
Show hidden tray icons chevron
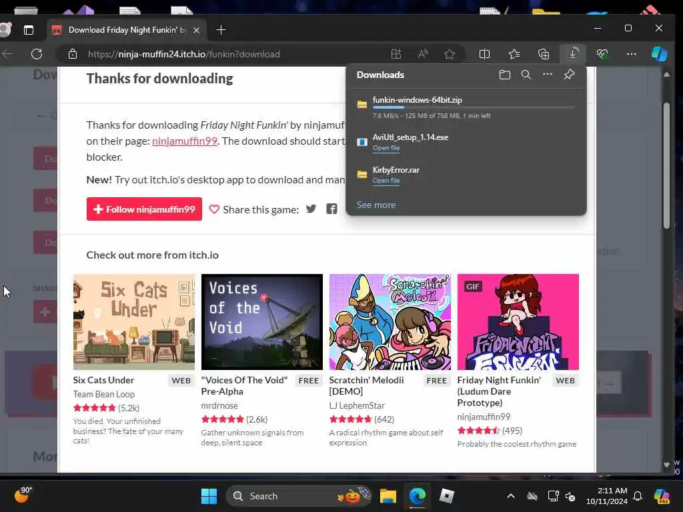[511, 496]
